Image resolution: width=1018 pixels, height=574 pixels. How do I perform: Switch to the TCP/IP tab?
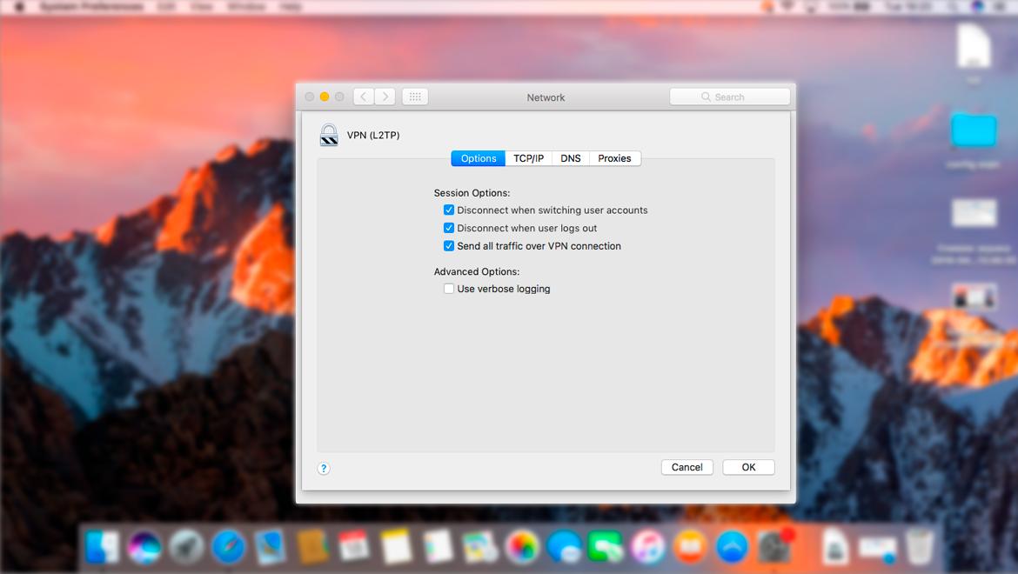[x=528, y=158]
